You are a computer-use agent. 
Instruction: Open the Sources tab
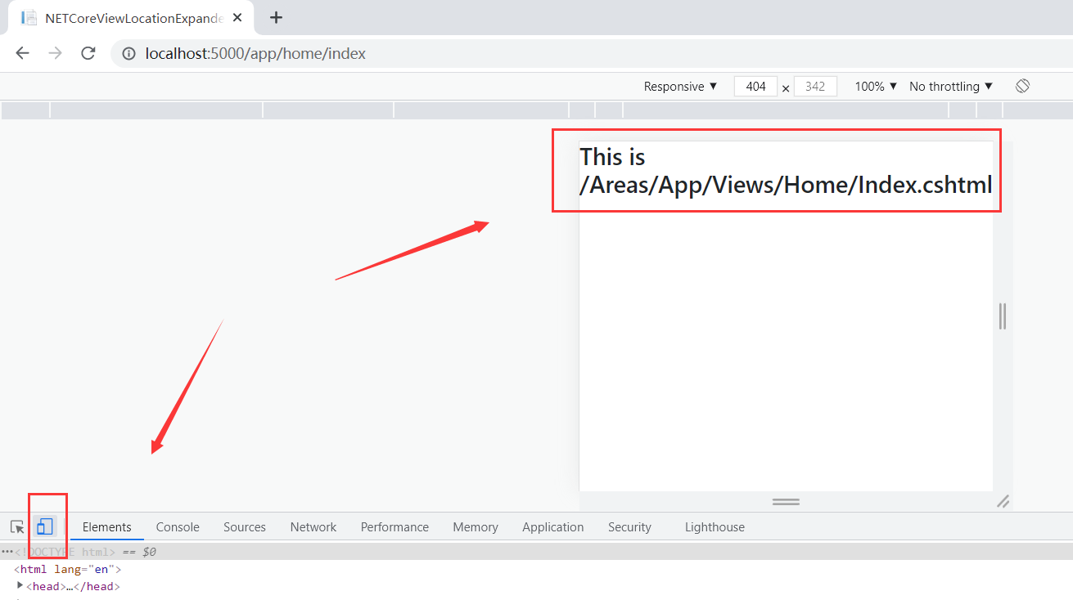[x=245, y=527]
